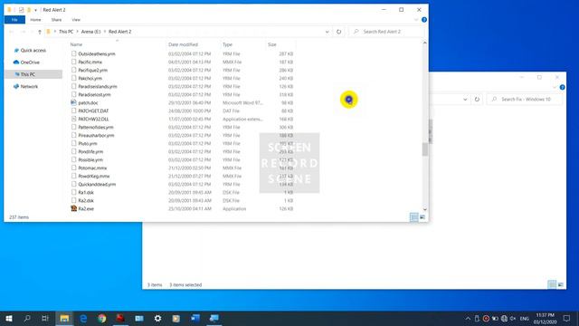Screen dimensions: 579x326
Task: Select the Outsideathens.yrm file
Action: (97, 54)
